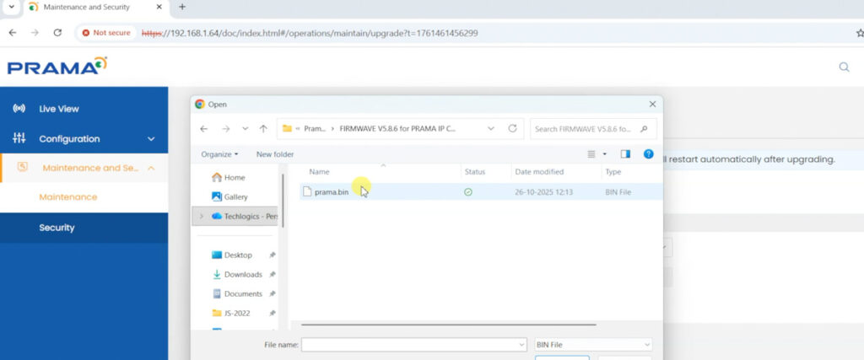Click the dialog Back arrow button
The height and width of the screenshot is (360, 864).
click(x=203, y=129)
